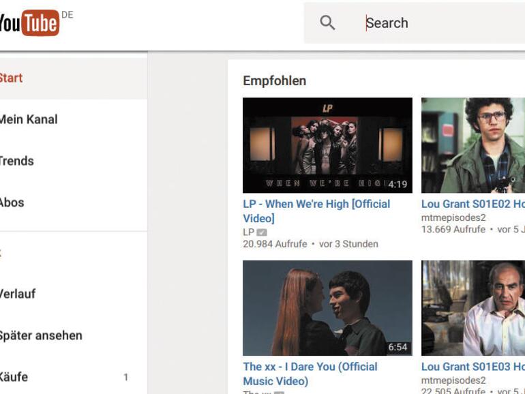The image size is (525, 394).
Task: Open Später ansehen in the sidebar
Action: [74, 335]
